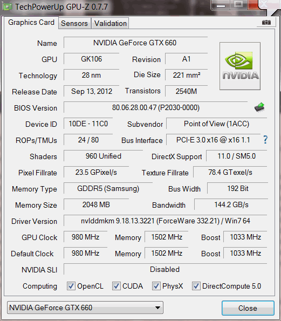Open the NVIDIA GeForce GTX 660 combo box
The image size is (281, 321).
tap(85, 308)
